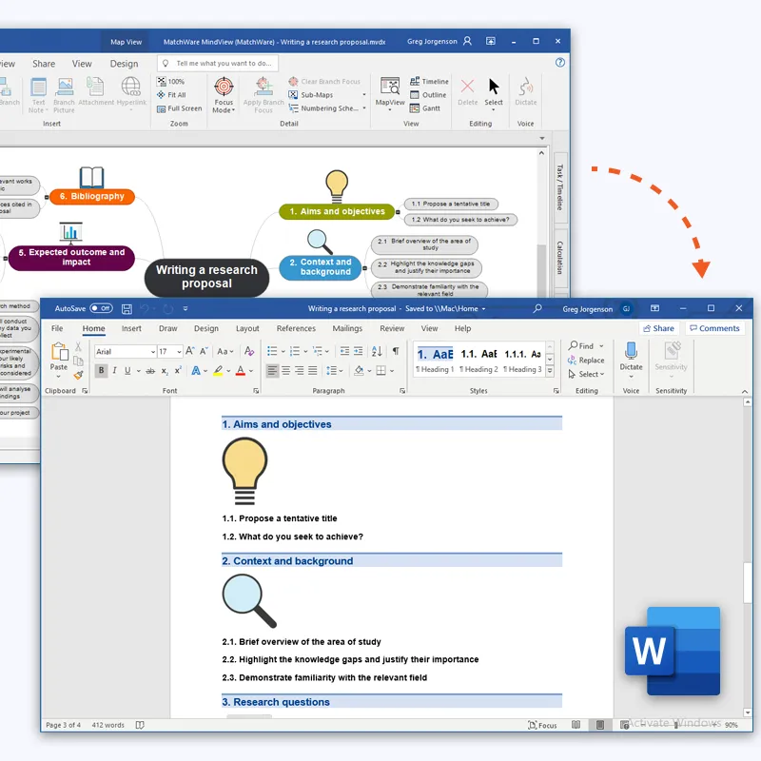The height and width of the screenshot is (761, 761).
Task: Open the Design tab in MindView
Action: (x=124, y=64)
